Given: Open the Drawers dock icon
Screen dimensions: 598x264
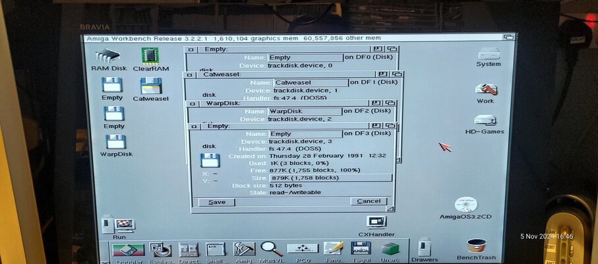Looking at the screenshot, I should [x=424, y=247].
